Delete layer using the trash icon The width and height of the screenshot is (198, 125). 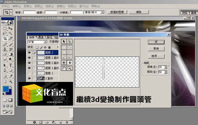67,122
